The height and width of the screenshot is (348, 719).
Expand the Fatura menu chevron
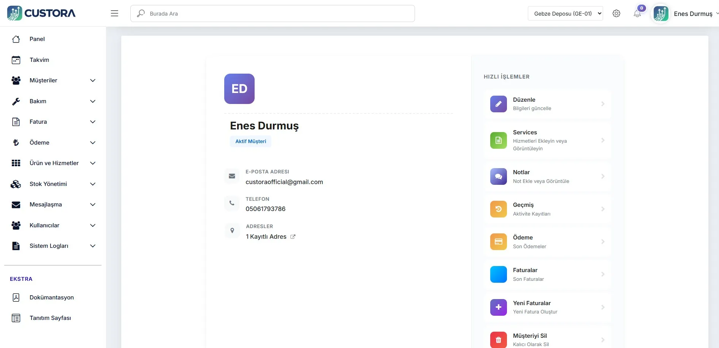(x=92, y=122)
